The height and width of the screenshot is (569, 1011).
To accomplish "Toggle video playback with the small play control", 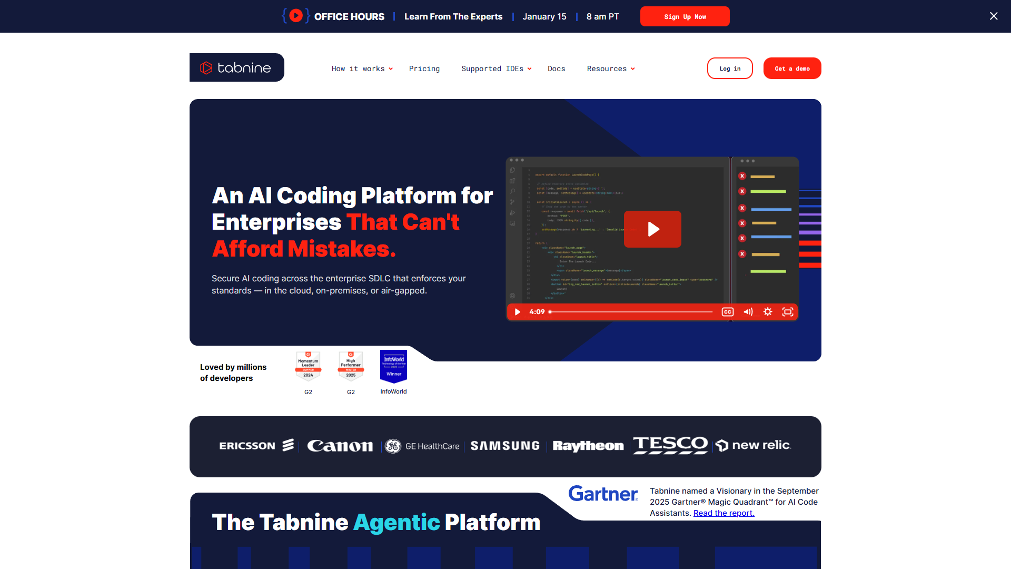I will click(x=517, y=312).
